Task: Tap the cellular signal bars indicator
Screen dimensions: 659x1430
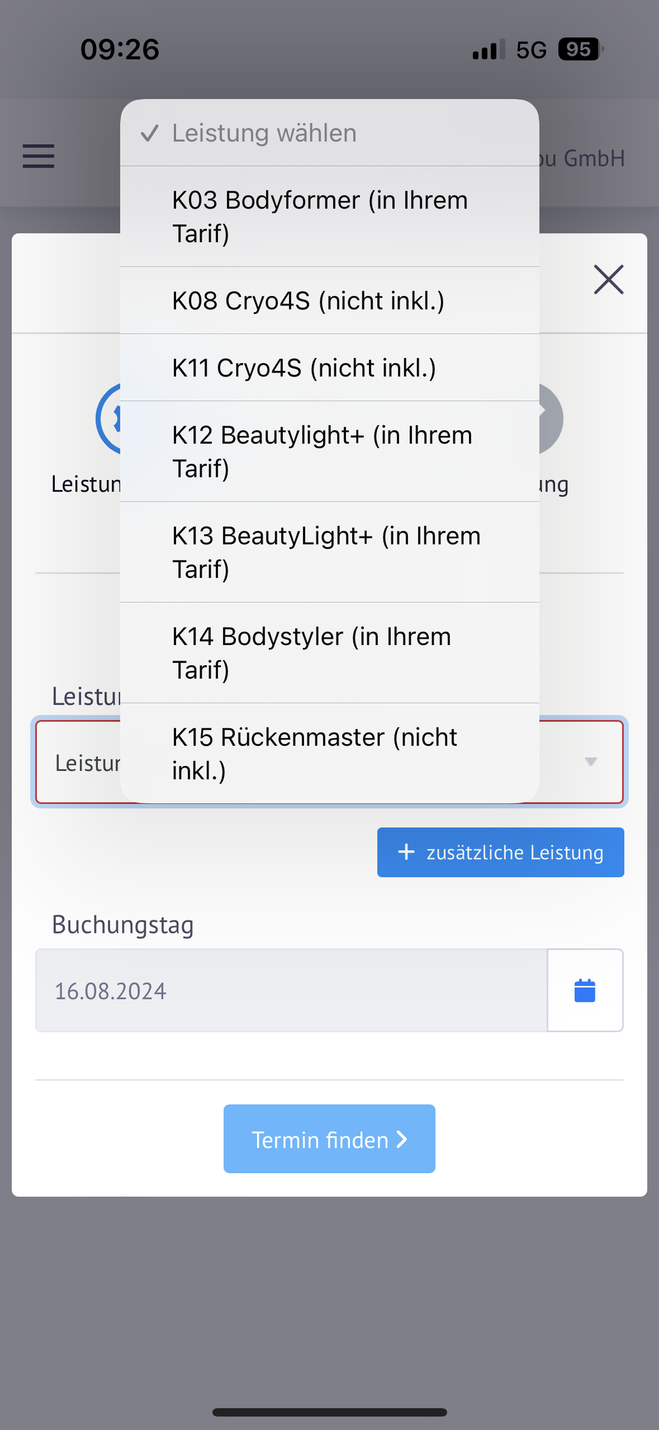Action: 489,49
